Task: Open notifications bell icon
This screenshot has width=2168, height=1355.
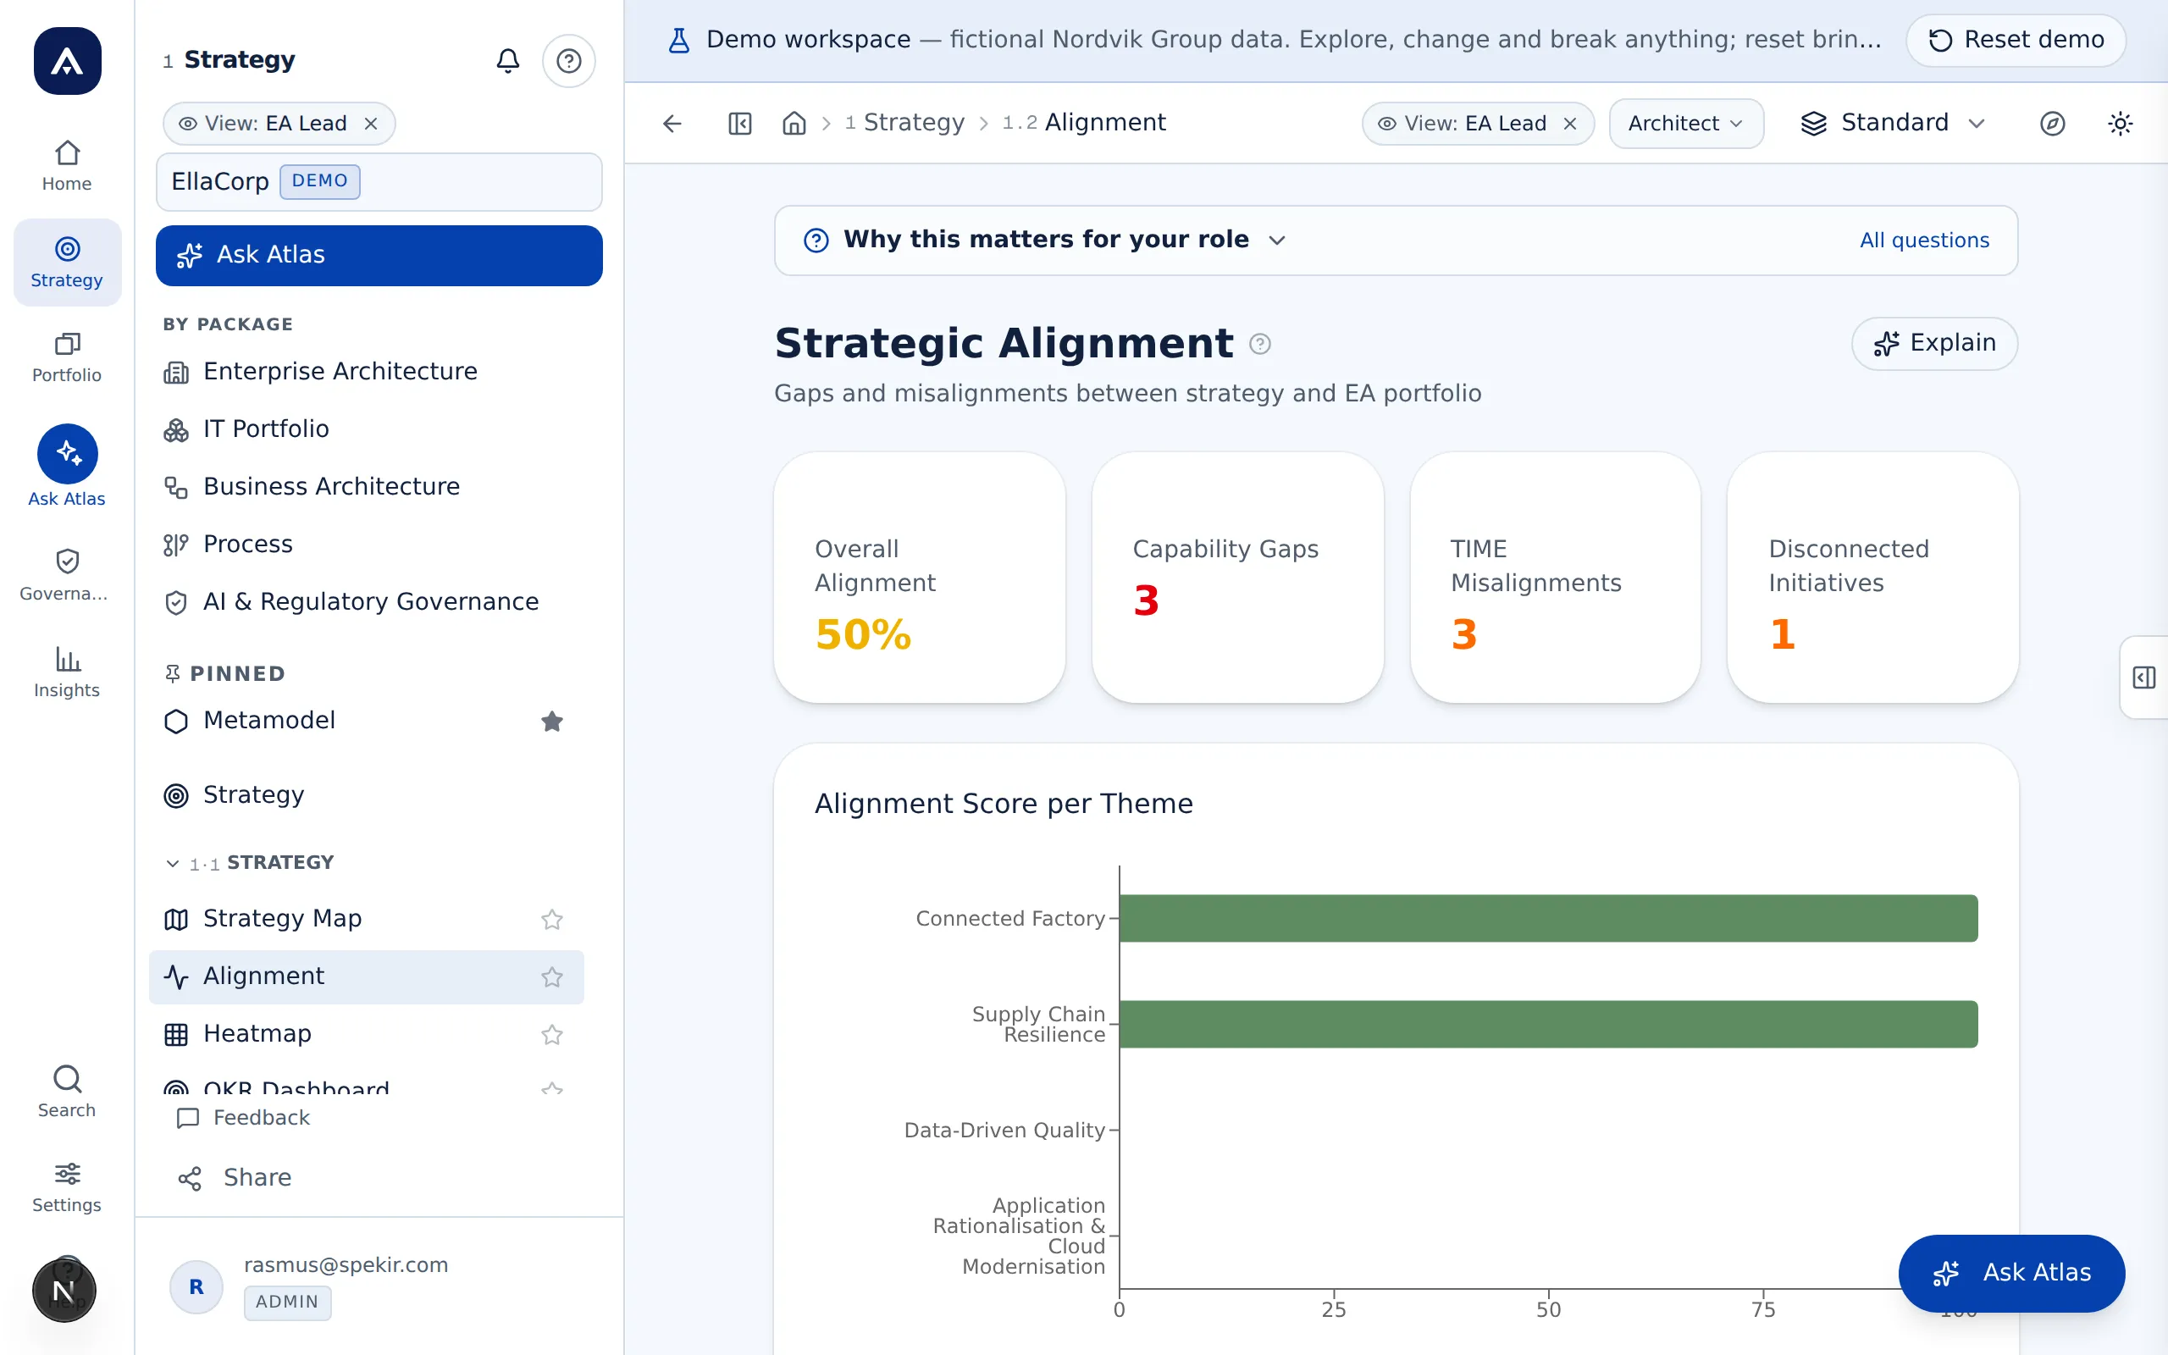Action: (x=508, y=60)
